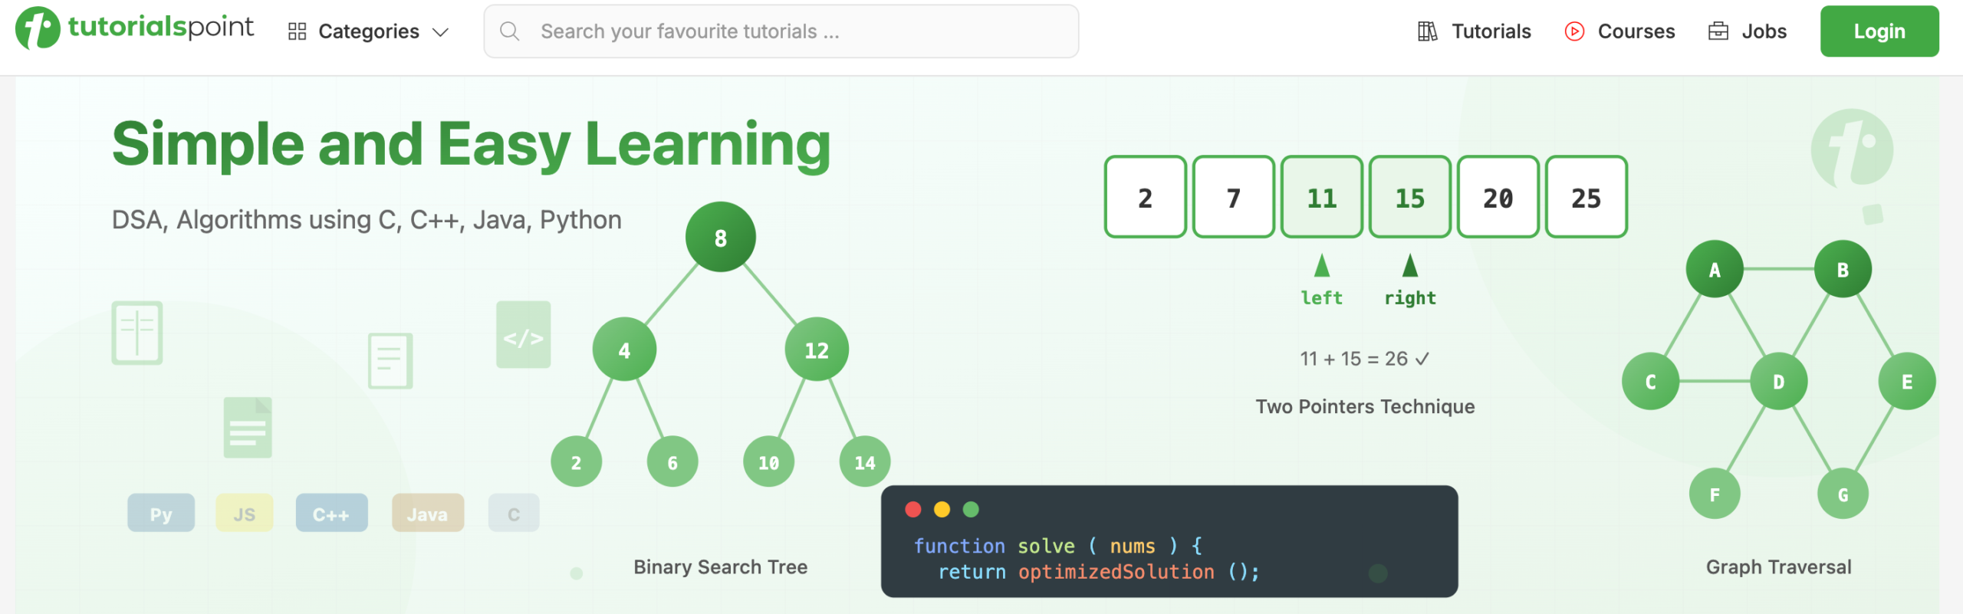
Task: Click highlighted array cell 11
Action: [x=1322, y=197]
